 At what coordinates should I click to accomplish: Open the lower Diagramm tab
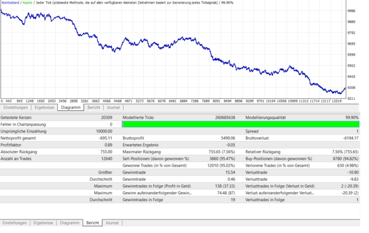coord(69,223)
